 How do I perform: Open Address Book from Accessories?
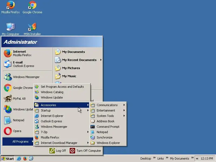point(108,121)
